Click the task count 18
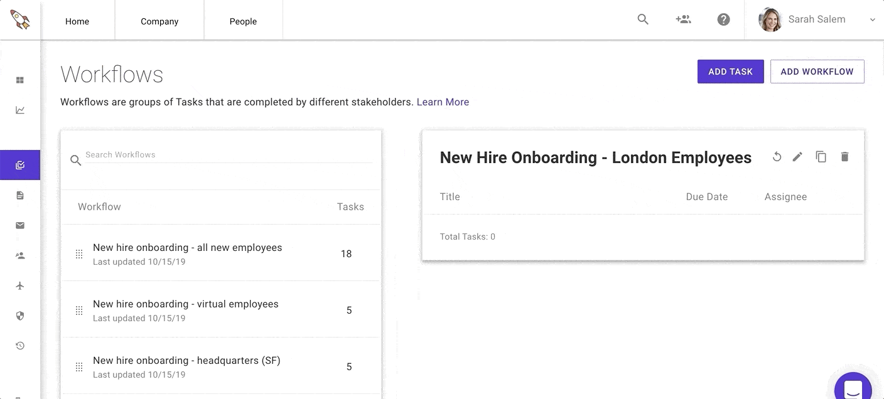Viewport: 884px width, 399px height. [346, 254]
